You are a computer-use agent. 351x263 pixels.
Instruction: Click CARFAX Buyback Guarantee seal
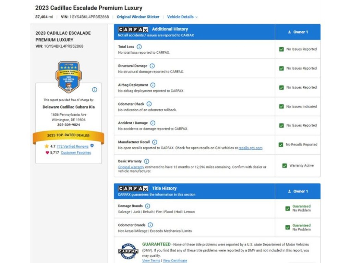pyautogui.click(x=128, y=251)
